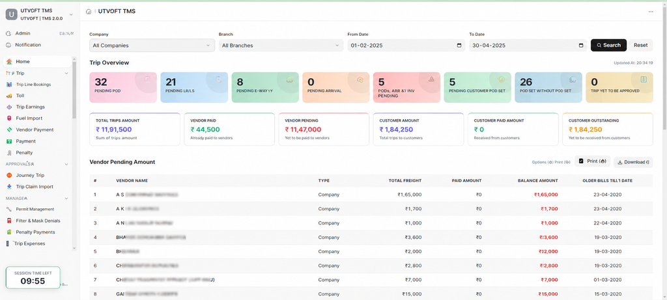Open the All Companies dropdown
The height and width of the screenshot is (300, 667).
(x=152, y=46)
